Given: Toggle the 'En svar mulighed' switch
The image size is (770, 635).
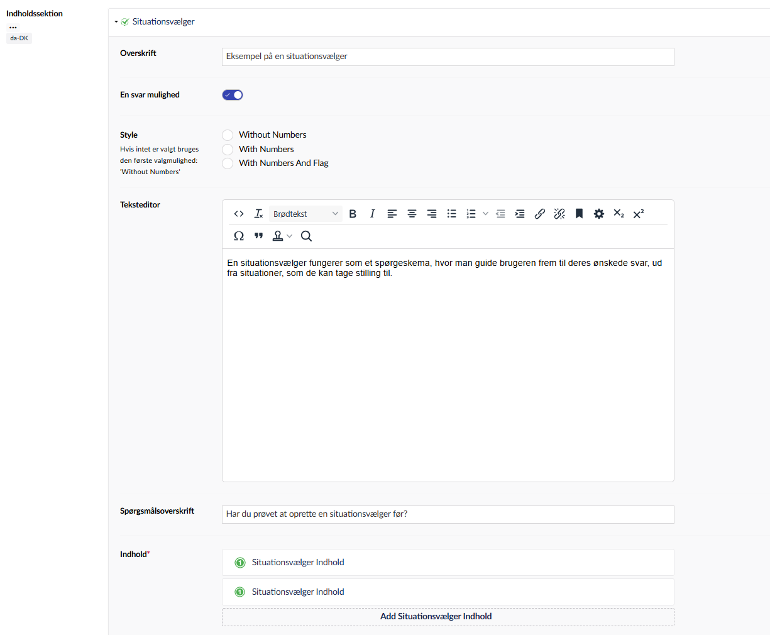Looking at the screenshot, I should pyautogui.click(x=233, y=95).
